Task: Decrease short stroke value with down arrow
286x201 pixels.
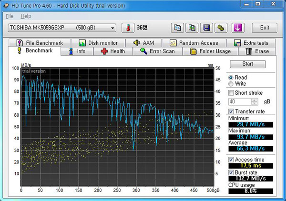Action: click(254, 103)
